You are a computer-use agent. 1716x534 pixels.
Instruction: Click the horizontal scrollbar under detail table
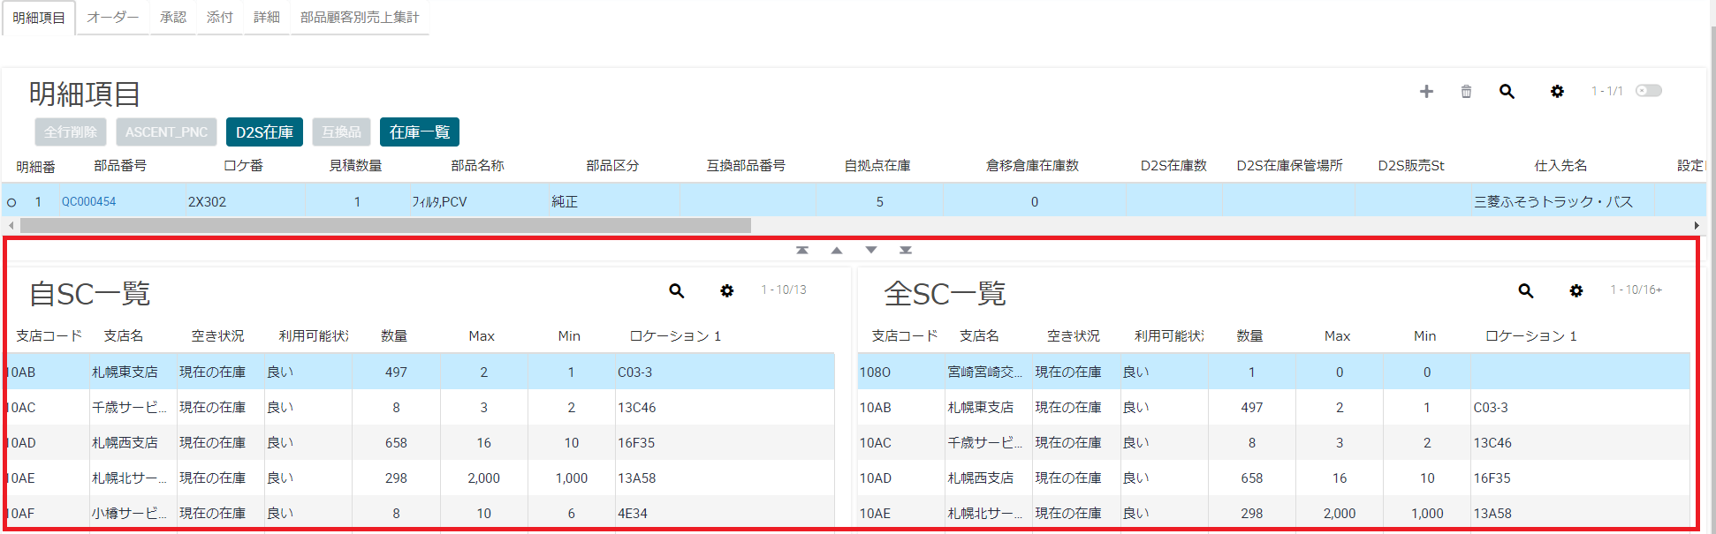click(x=385, y=226)
